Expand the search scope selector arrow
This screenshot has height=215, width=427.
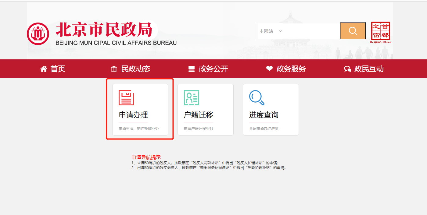coord(281,31)
